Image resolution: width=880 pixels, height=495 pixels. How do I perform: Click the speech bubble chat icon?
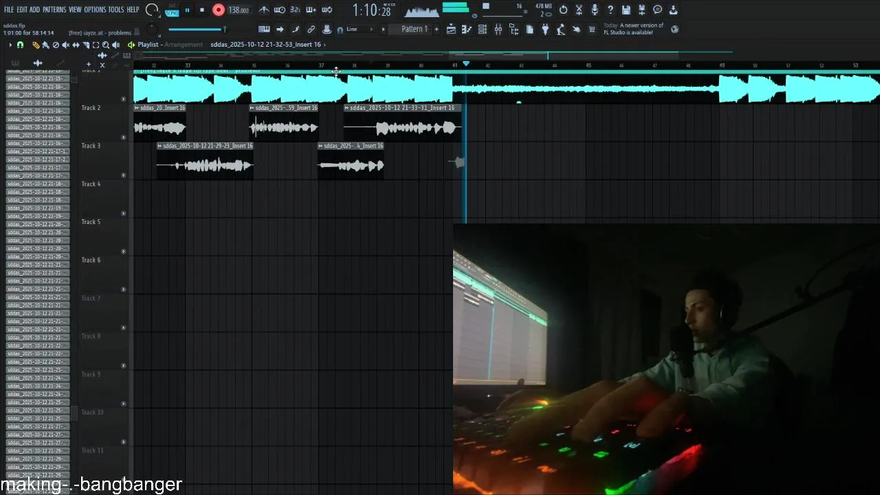[x=657, y=10]
